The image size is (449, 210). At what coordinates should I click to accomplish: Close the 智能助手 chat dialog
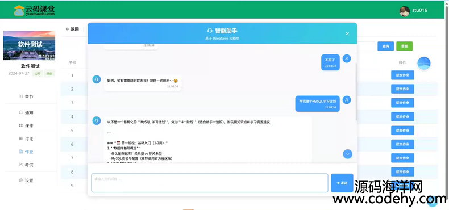tap(347, 33)
